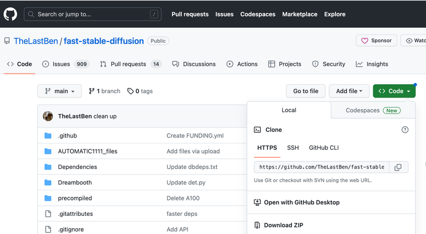The image size is (426, 234).
Task: Focus the Search or jump to field
Action: coord(93,14)
